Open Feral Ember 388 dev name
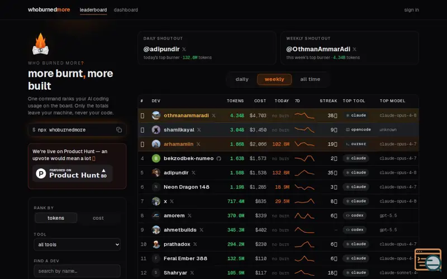 pyautogui.click(x=186, y=258)
